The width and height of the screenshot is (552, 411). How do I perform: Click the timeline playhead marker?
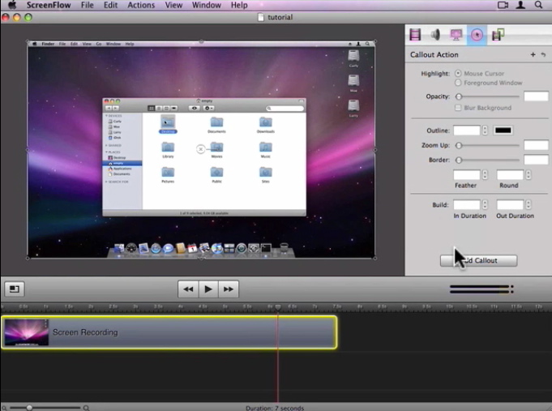coord(278,307)
